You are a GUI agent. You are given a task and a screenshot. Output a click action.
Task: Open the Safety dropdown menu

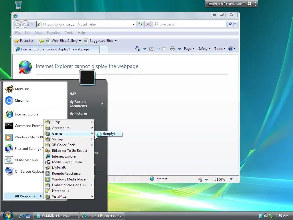(204, 49)
